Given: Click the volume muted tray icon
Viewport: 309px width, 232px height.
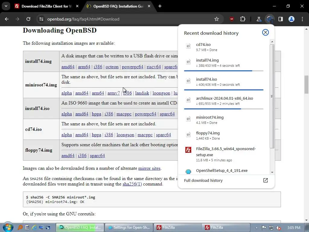Looking at the screenshot, I should 279,228.
